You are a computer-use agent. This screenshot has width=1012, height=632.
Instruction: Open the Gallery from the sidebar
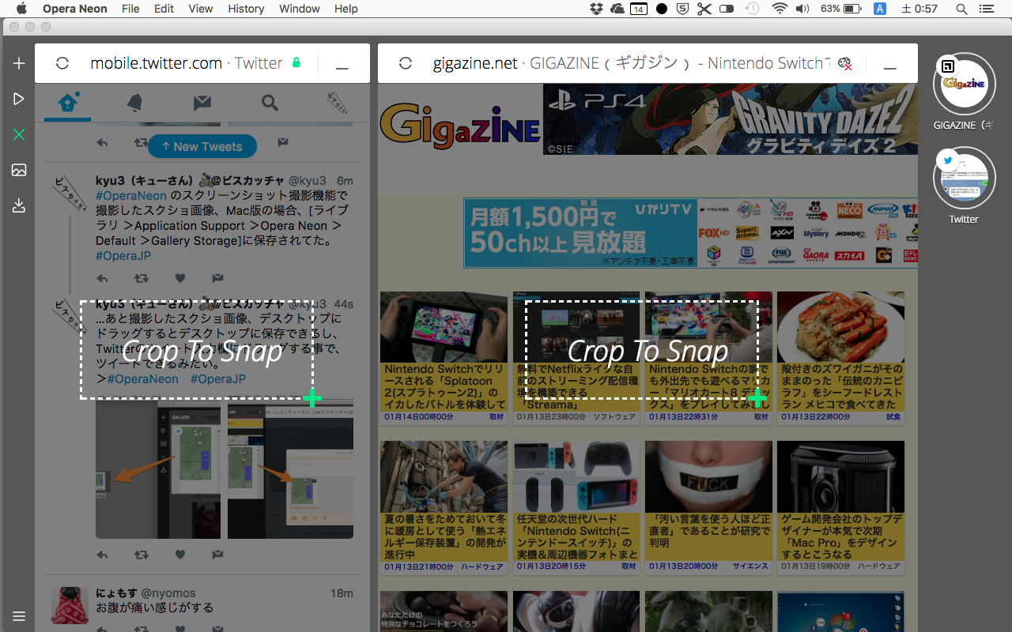[19, 170]
